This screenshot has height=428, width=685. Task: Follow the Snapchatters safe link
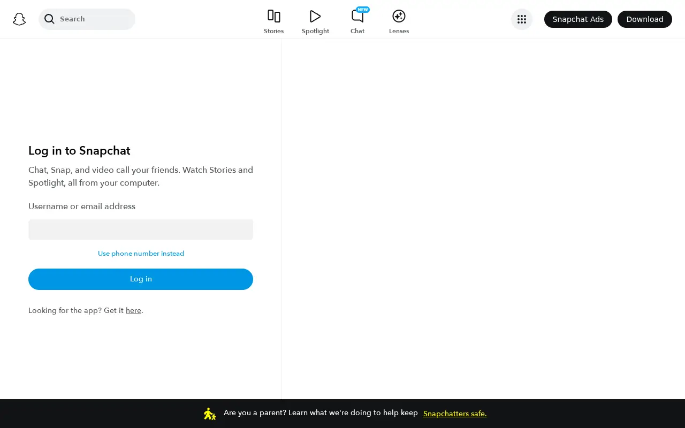pos(455,414)
